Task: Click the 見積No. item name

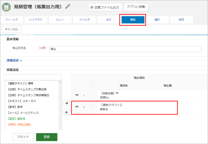Action: point(105,98)
